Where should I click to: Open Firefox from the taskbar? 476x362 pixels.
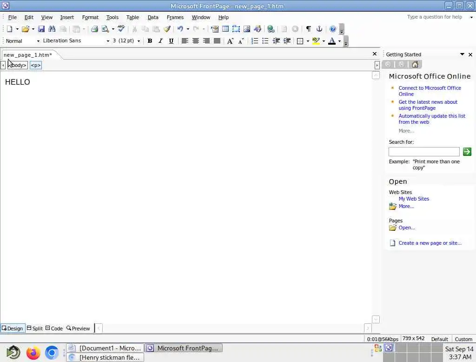[x=33, y=353]
